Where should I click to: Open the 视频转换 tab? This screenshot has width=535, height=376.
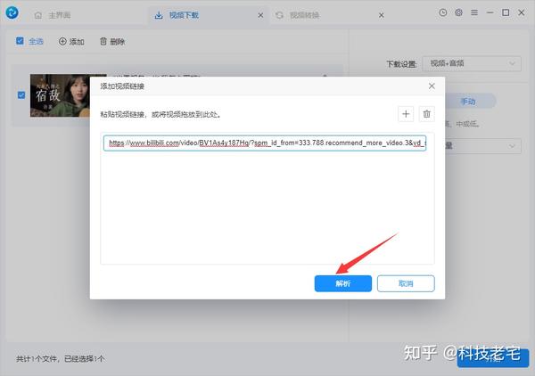304,15
